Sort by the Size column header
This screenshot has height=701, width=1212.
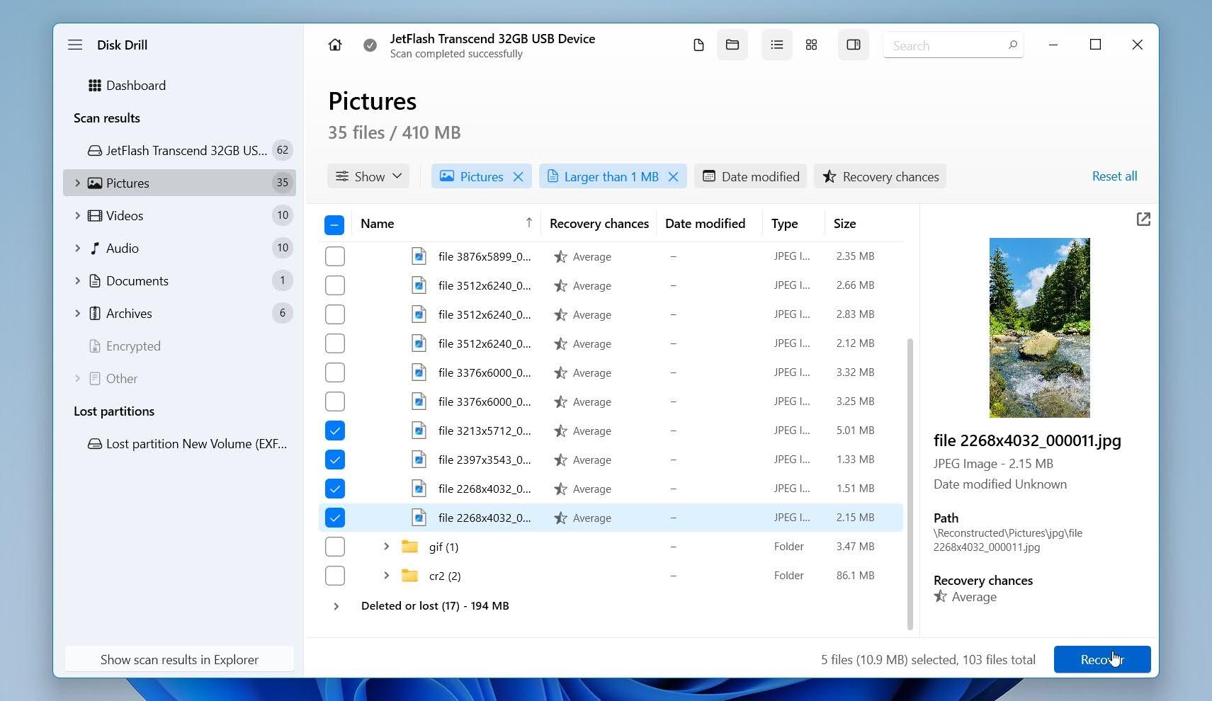[x=844, y=224]
